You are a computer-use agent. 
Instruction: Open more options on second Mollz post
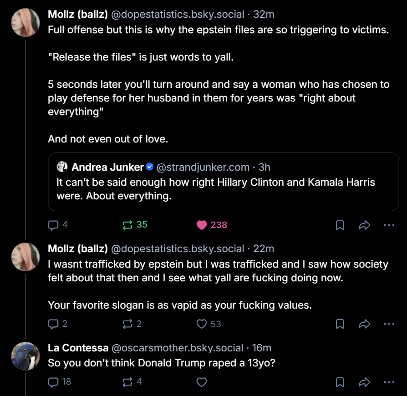coord(389,324)
